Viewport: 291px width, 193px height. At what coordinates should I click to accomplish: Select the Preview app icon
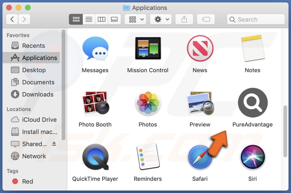click(x=200, y=103)
